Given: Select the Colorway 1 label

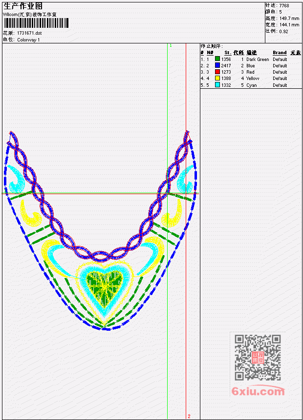Looking at the screenshot, I should click(28, 40).
